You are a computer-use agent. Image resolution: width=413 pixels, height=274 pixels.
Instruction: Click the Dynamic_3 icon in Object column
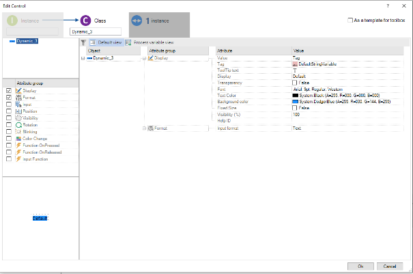click(89, 58)
